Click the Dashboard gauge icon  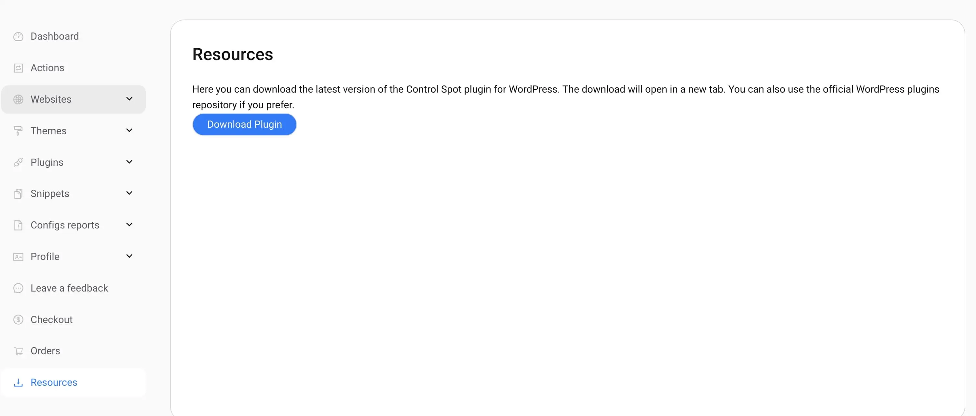point(18,36)
